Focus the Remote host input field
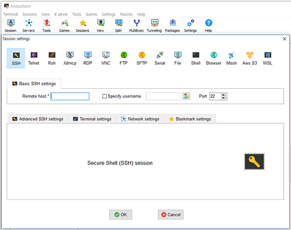The height and width of the screenshot is (230, 291). click(70, 97)
